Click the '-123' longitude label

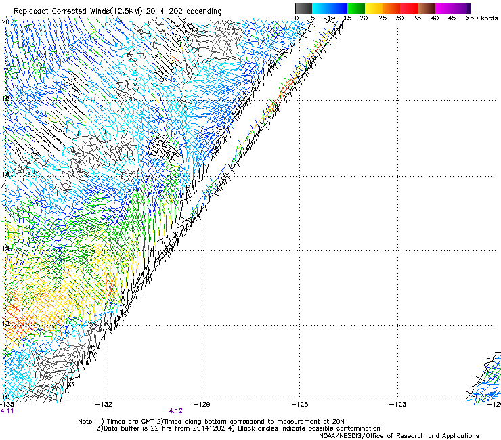point(398,405)
